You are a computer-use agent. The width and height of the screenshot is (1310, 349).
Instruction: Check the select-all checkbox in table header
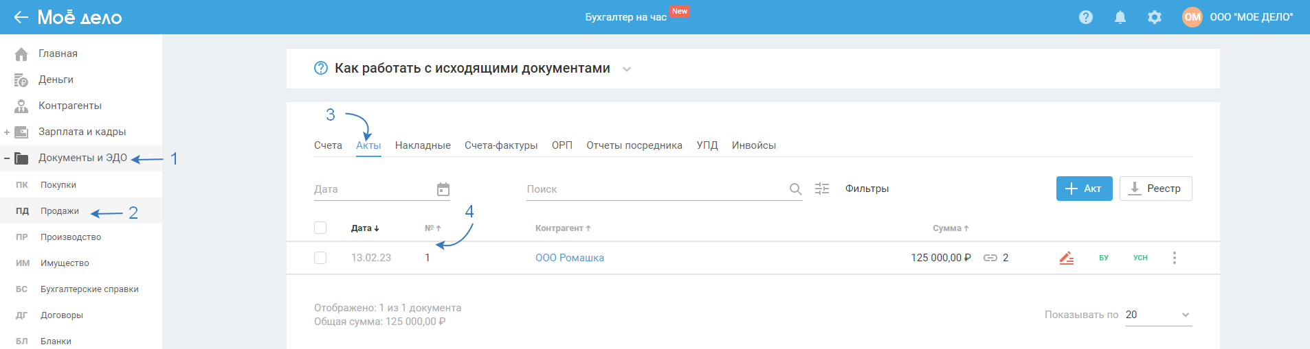[320, 228]
